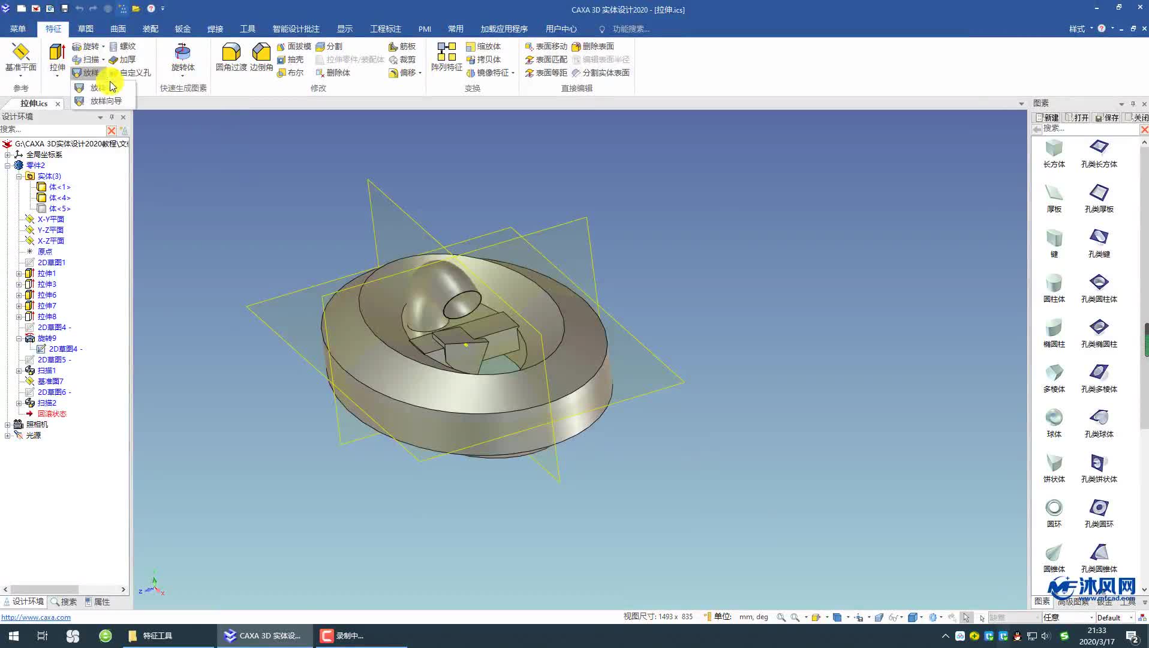The image size is (1149, 648).
Task: Select the 螺纹 thread tool
Action: click(122, 46)
